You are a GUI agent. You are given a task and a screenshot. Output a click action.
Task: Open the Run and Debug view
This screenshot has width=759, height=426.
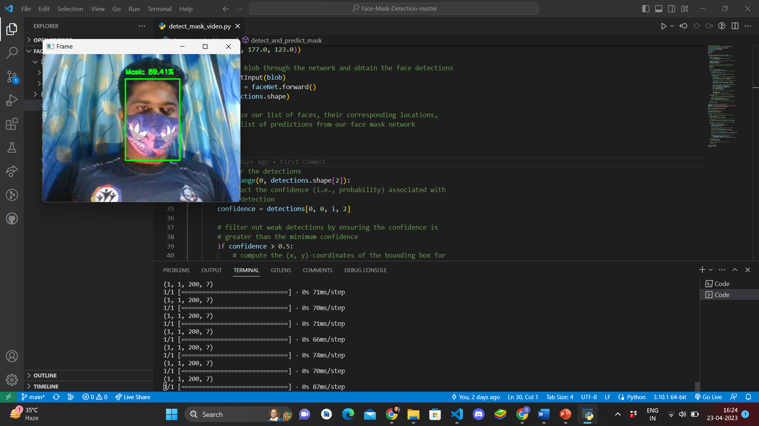12,100
